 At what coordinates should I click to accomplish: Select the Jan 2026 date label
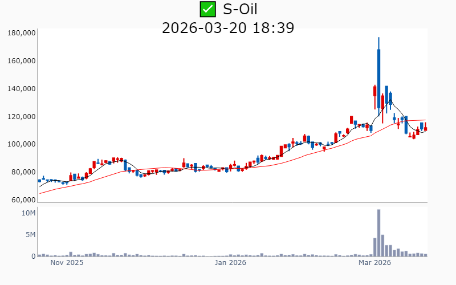coord(230,263)
